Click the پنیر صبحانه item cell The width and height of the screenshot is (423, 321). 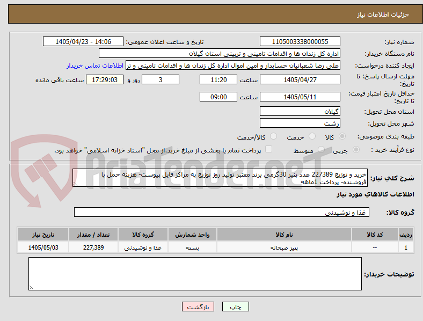click(x=284, y=247)
